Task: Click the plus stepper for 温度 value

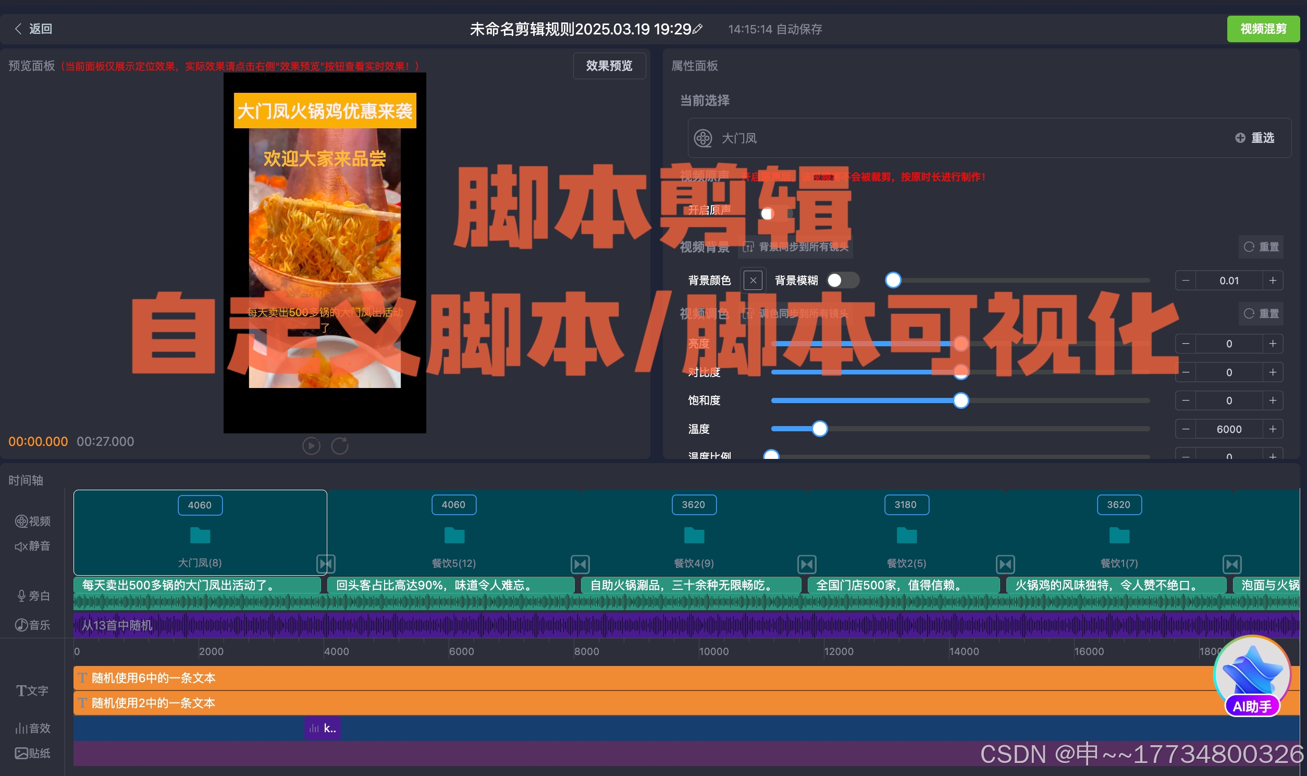Action: pyautogui.click(x=1273, y=429)
